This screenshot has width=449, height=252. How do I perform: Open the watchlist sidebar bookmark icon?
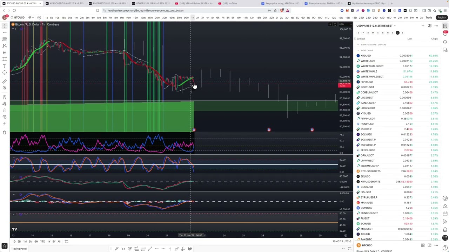pyautogui.click(x=445, y=26)
